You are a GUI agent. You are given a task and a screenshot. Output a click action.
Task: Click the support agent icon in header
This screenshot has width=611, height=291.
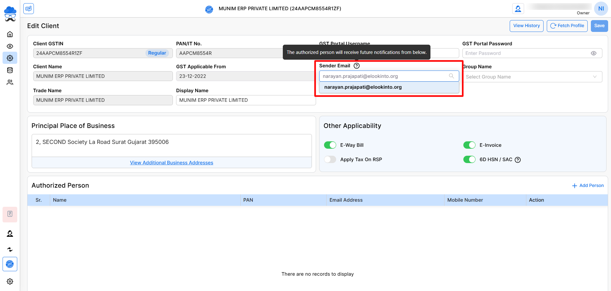click(x=518, y=9)
